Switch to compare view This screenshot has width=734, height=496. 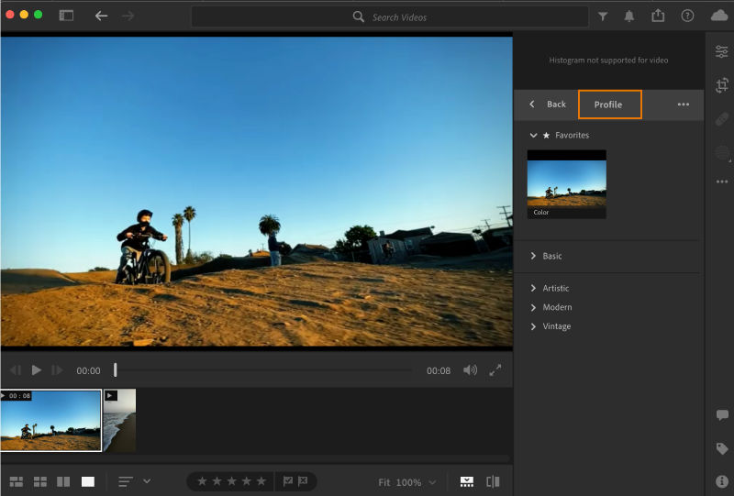tap(63, 481)
